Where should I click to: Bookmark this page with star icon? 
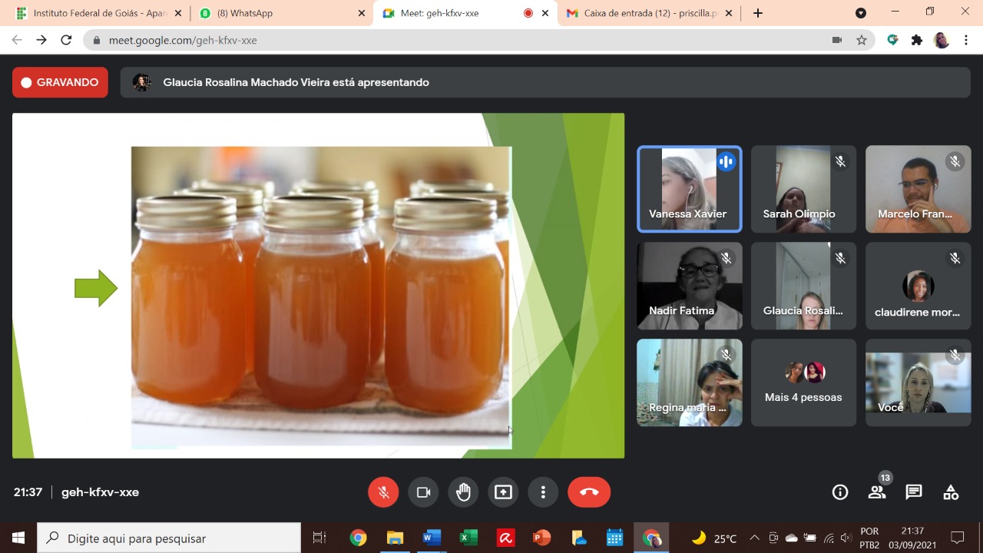click(x=862, y=40)
